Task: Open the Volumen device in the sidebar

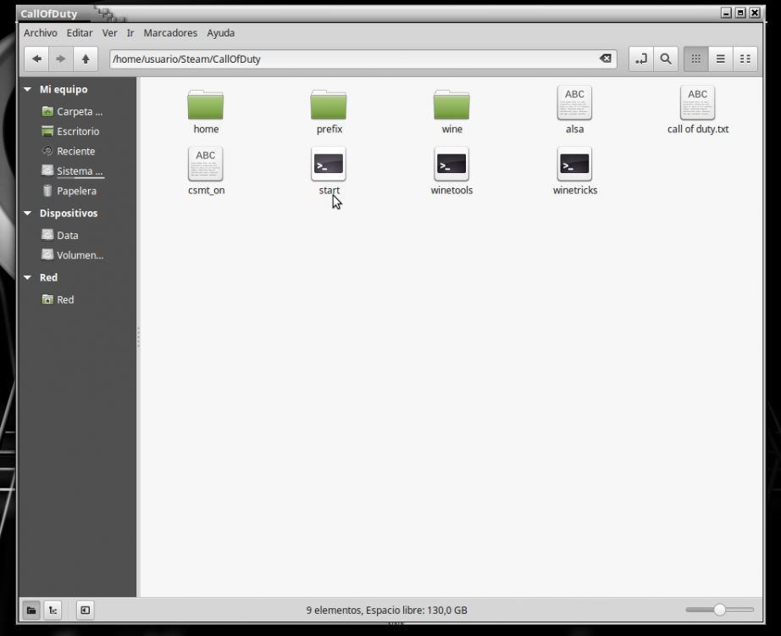Action: [x=73, y=255]
